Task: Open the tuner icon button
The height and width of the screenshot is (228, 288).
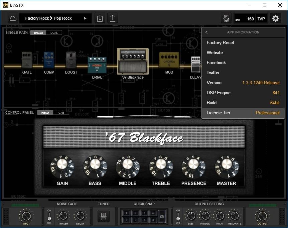Action: [x=104, y=216]
